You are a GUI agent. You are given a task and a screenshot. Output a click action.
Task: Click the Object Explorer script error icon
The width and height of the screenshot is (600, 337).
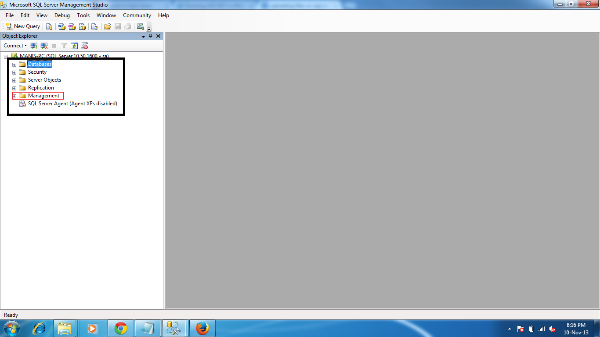point(85,46)
